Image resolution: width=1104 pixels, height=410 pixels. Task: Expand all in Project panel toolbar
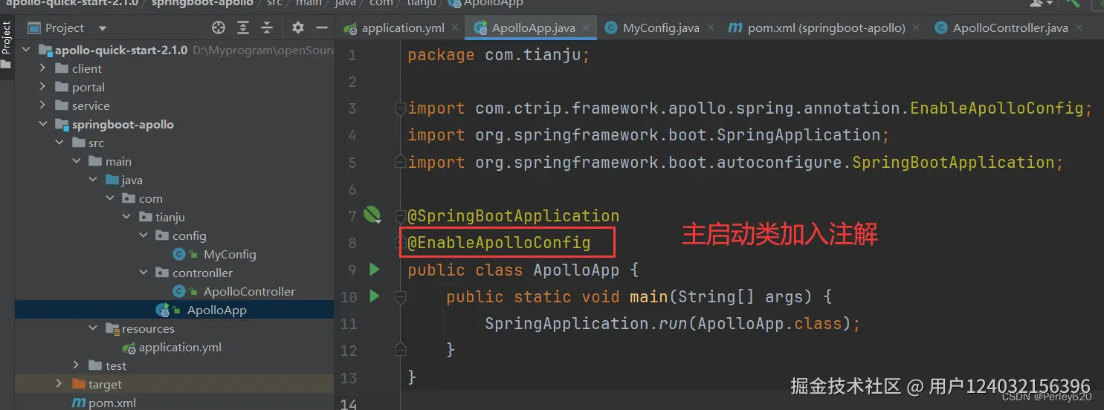coord(243,27)
